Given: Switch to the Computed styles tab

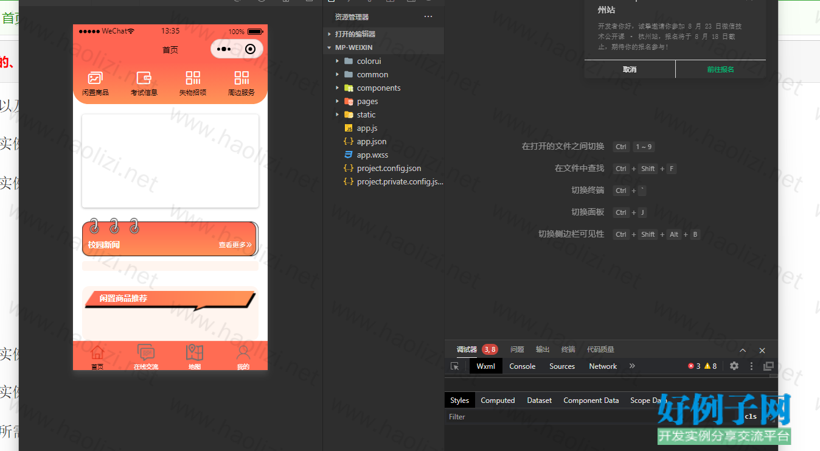Looking at the screenshot, I should coord(498,400).
